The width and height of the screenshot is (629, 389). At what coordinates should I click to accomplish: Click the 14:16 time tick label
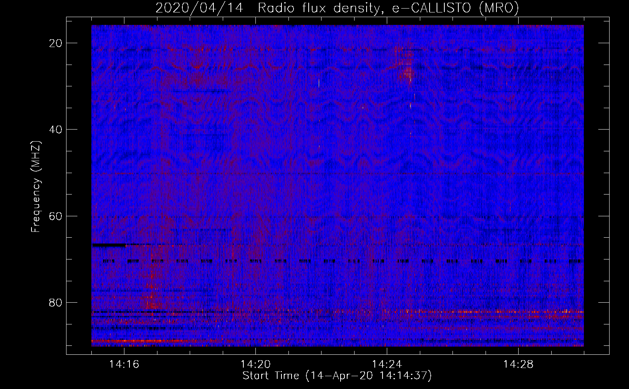pos(124,364)
